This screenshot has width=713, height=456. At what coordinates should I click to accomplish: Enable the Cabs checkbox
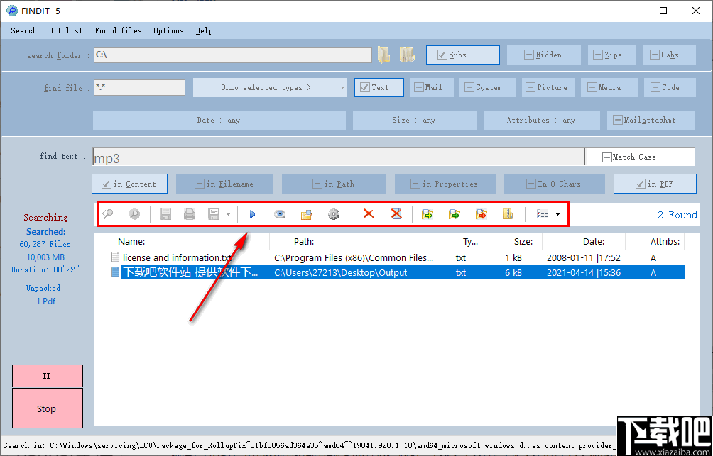coord(670,55)
